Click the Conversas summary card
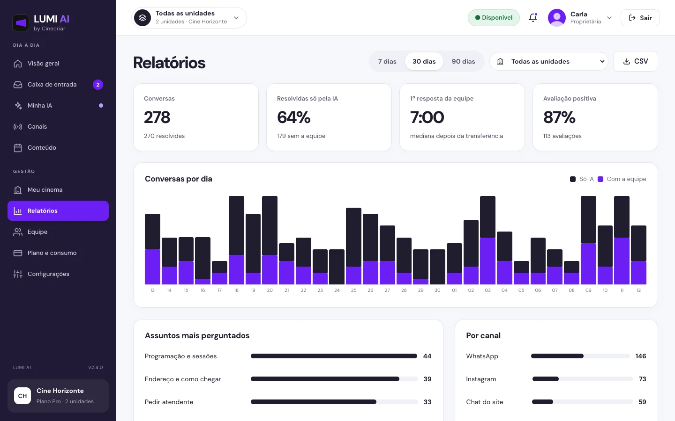This screenshot has height=421, width=675. pyautogui.click(x=196, y=117)
